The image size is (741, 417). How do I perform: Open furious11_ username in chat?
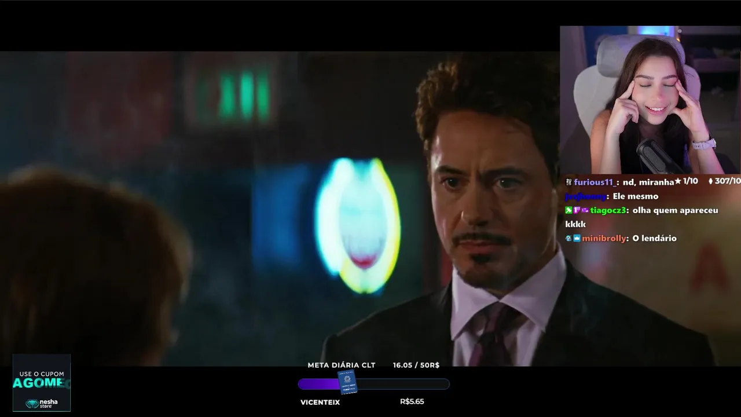click(596, 182)
